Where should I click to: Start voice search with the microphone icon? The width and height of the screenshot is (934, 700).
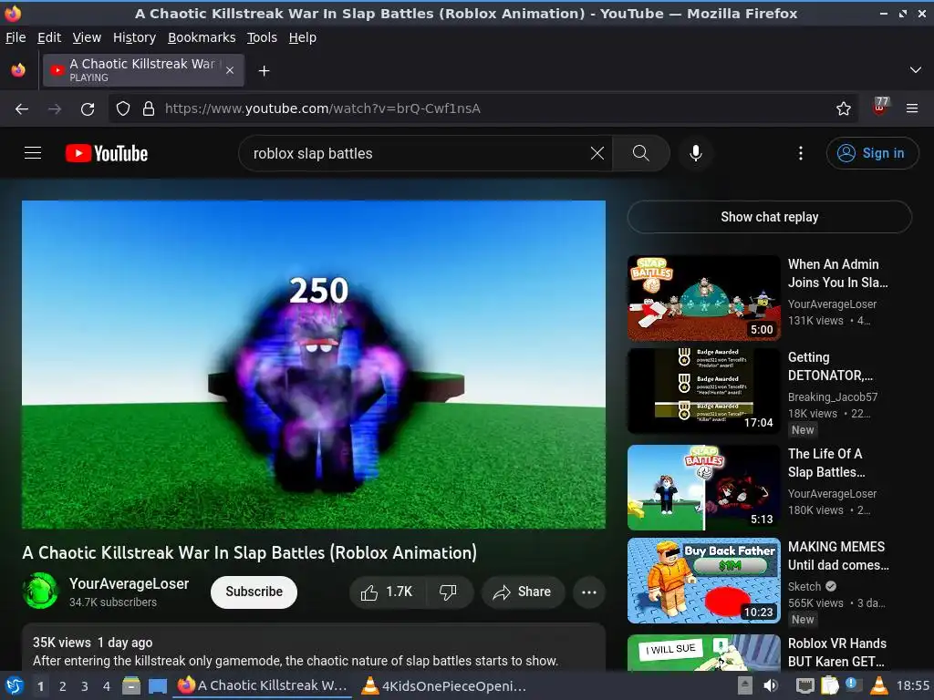click(696, 153)
